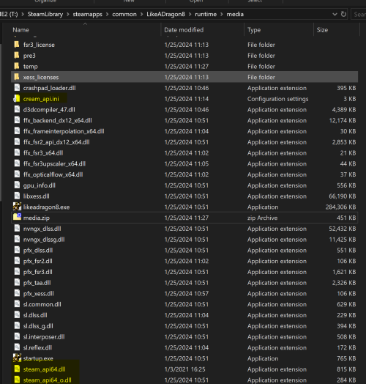Select the ffx_fsr2_api_dx12_x64.dll file name
The image size is (366, 384).
56,141
